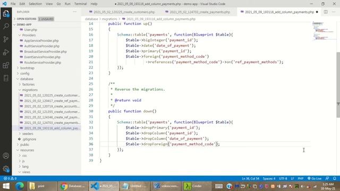The image size is (340, 191).
Task: Open the Extensions view
Action: pos(6,65)
